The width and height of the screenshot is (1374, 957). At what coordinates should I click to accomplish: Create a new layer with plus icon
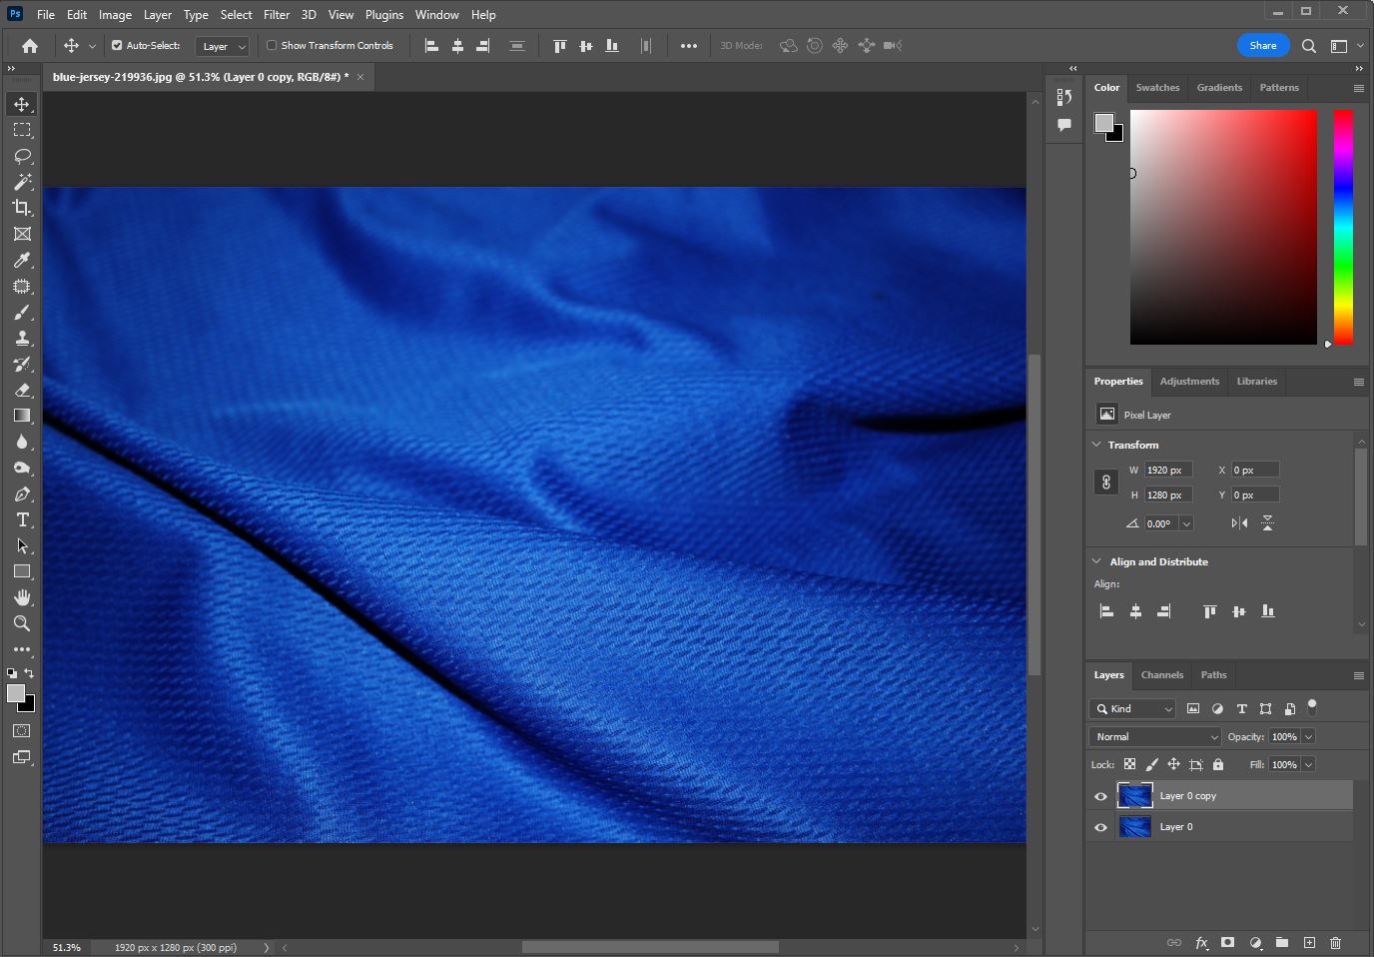click(x=1309, y=942)
